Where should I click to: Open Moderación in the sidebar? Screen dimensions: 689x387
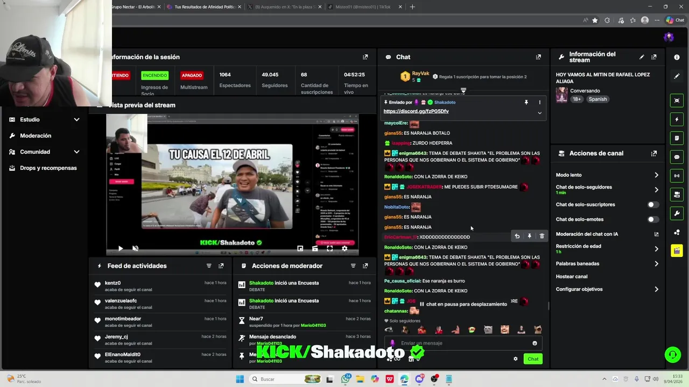pos(36,135)
